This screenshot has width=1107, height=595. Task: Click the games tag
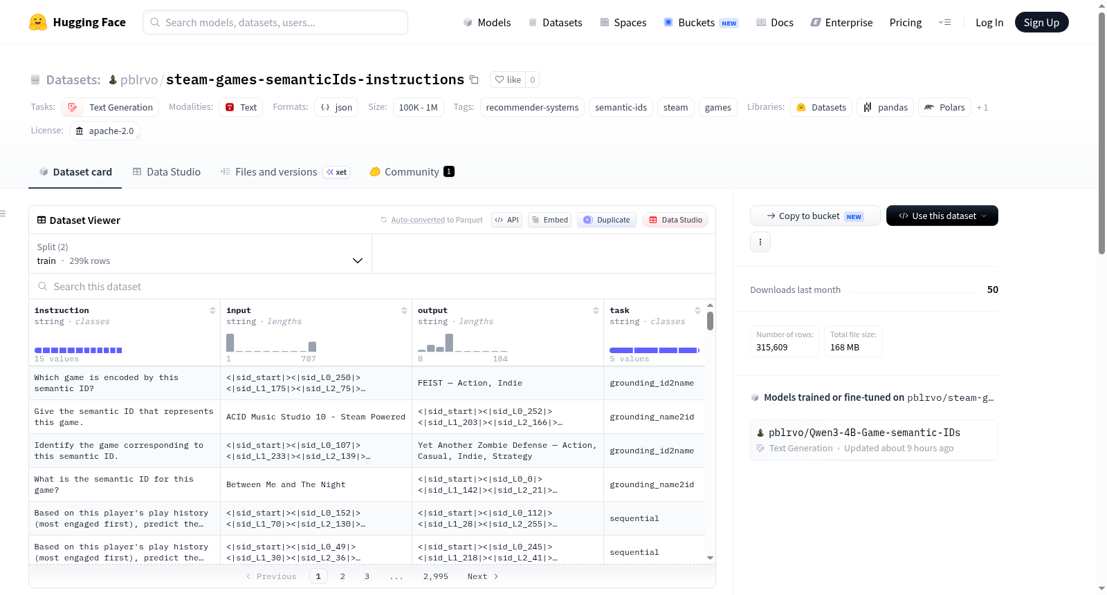(717, 107)
